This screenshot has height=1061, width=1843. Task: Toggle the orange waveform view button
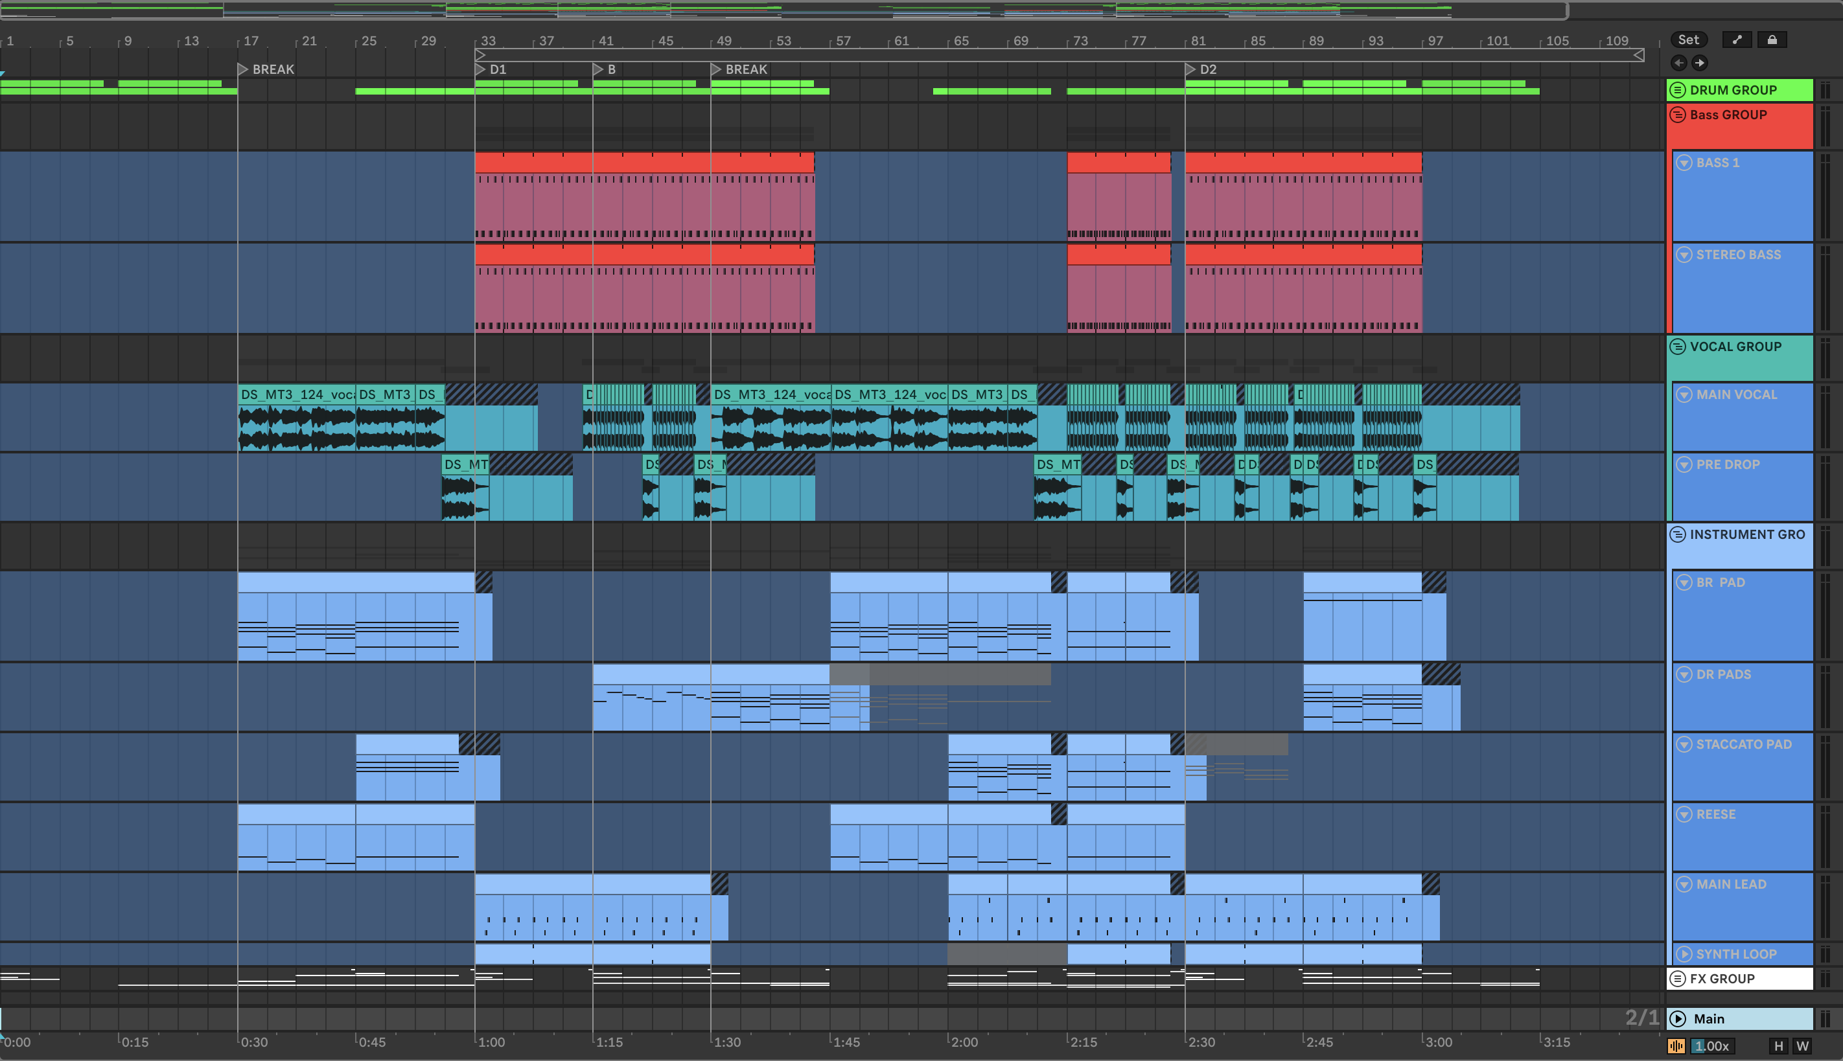(1676, 1045)
